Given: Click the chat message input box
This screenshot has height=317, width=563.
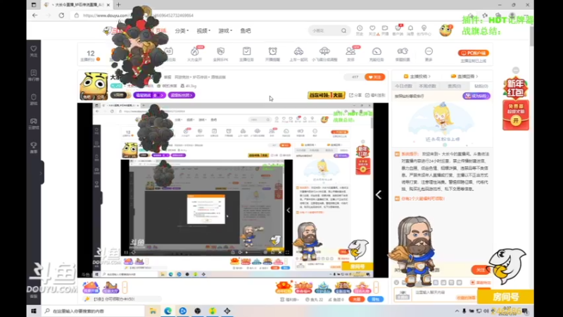Looking at the screenshot, I should 445,294.
